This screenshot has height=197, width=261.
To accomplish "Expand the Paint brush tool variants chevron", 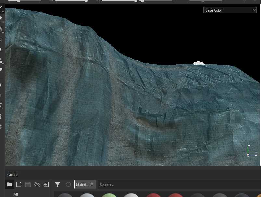I will pyautogui.click(x=3, y=12).
